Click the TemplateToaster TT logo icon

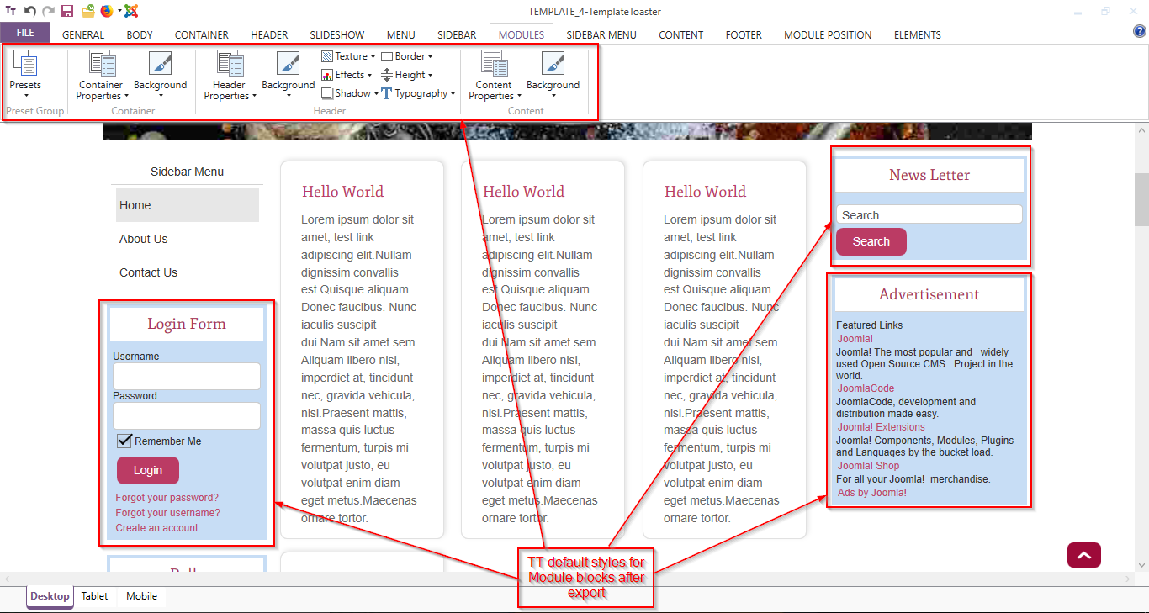(x=10, y=11)
